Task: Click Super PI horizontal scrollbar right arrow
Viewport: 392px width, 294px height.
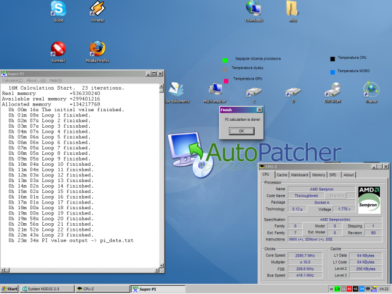Action: tap(157, 270)
